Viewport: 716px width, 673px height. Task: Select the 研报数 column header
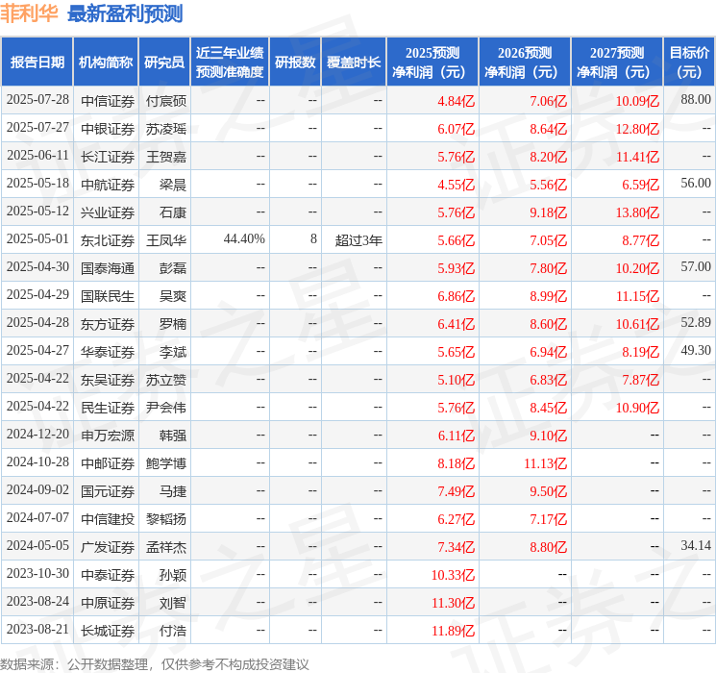point(295,62)
